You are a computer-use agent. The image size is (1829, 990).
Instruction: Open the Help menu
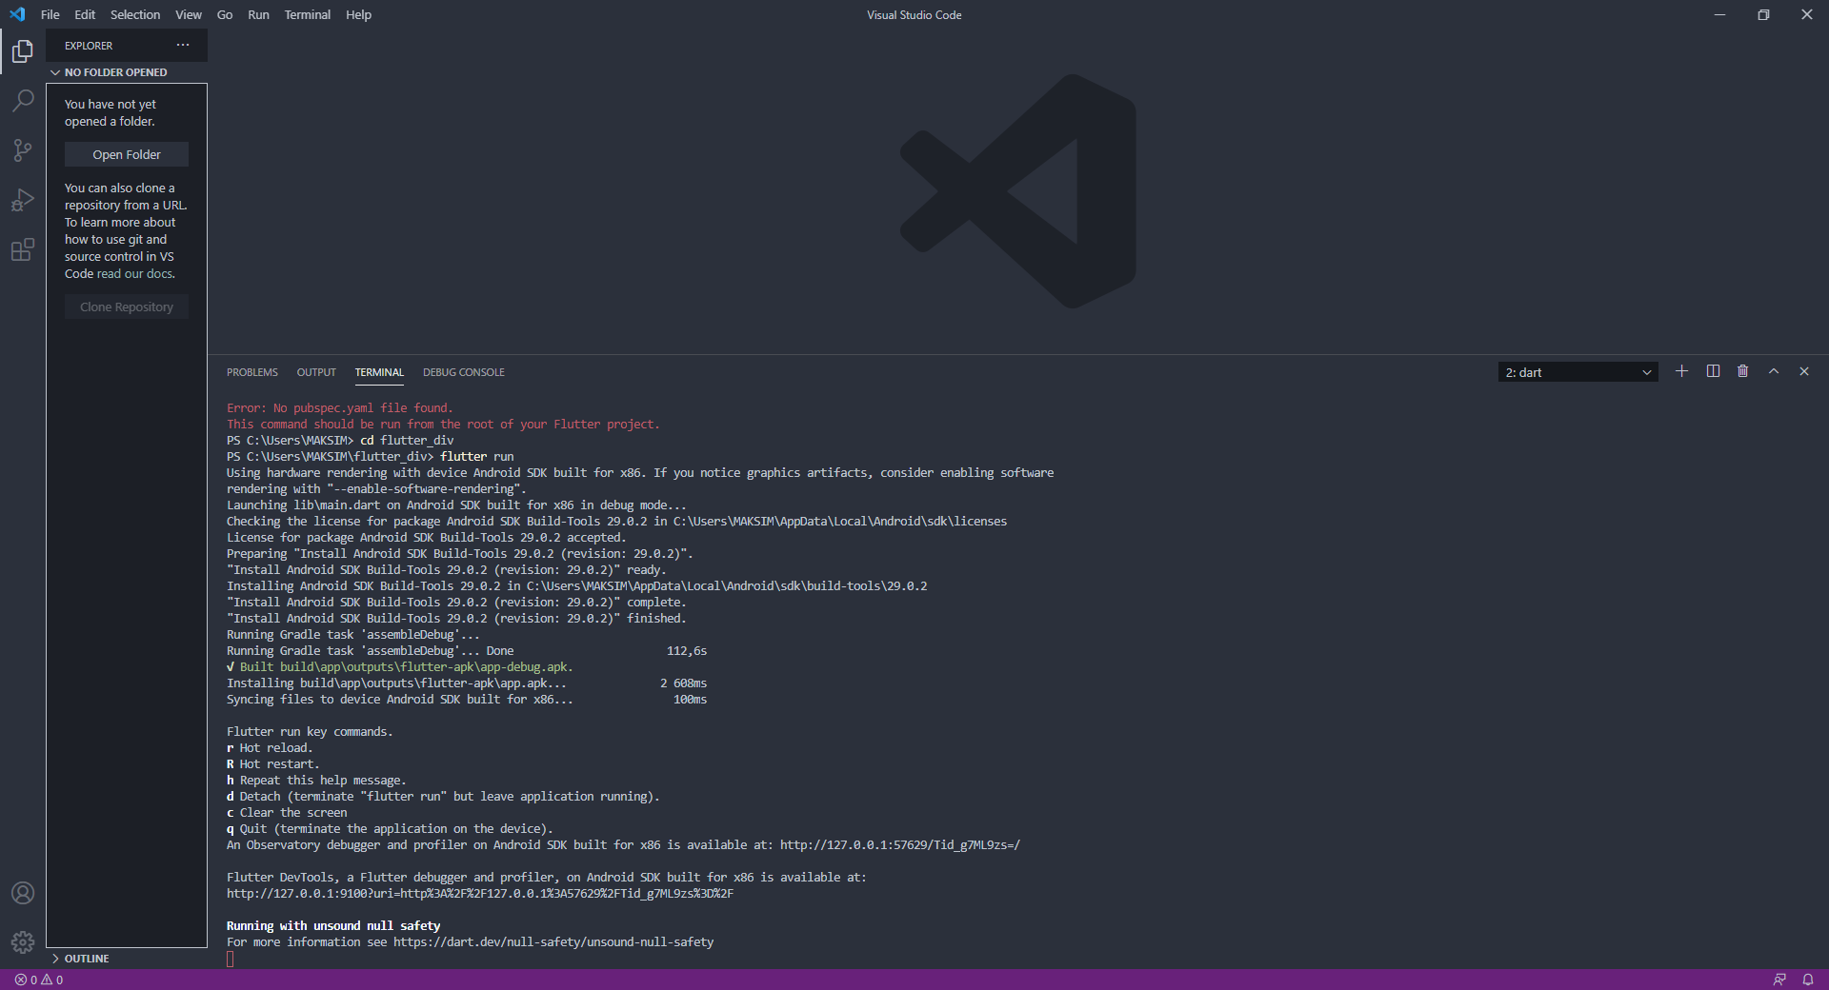(358, 14)
